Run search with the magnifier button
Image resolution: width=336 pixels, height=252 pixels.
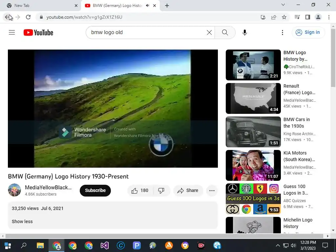click(x=225, y=32)
